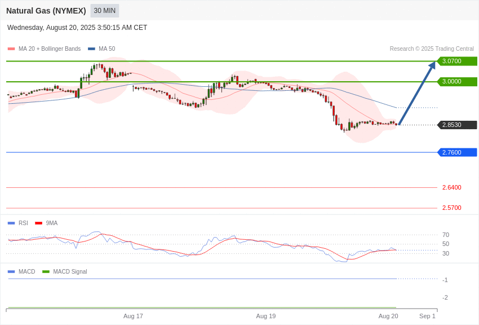This screenshot has height=325, width=479.
Task: Click the 3.0700 resistance price tag
Action: click(x=458, y=61)
